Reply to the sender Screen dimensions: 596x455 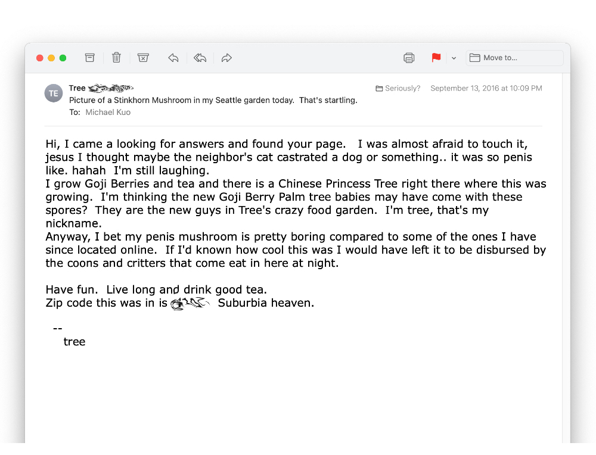point(173,58)
